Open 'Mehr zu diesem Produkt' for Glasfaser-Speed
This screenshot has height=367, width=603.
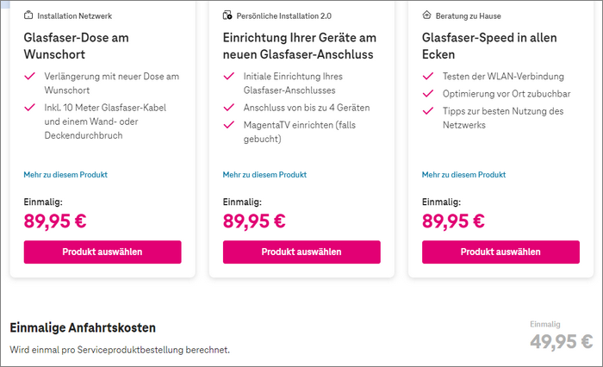(463, 175)
